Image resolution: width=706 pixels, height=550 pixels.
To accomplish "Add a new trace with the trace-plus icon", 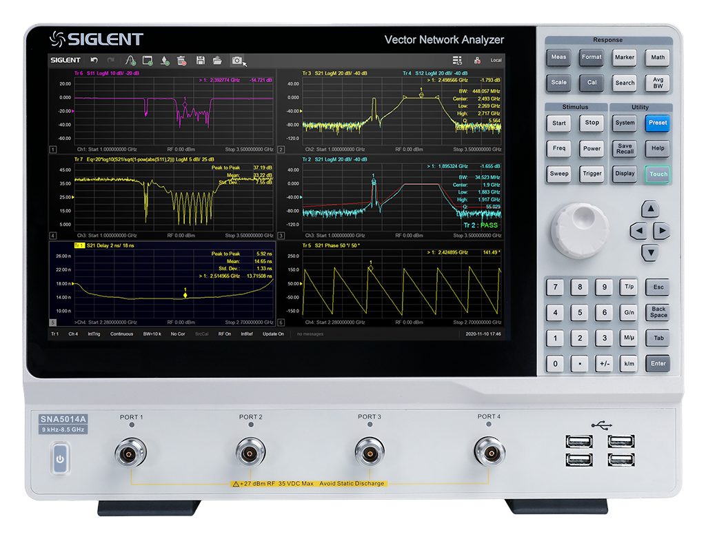I will pyautogui.click(x=130, y=61).
